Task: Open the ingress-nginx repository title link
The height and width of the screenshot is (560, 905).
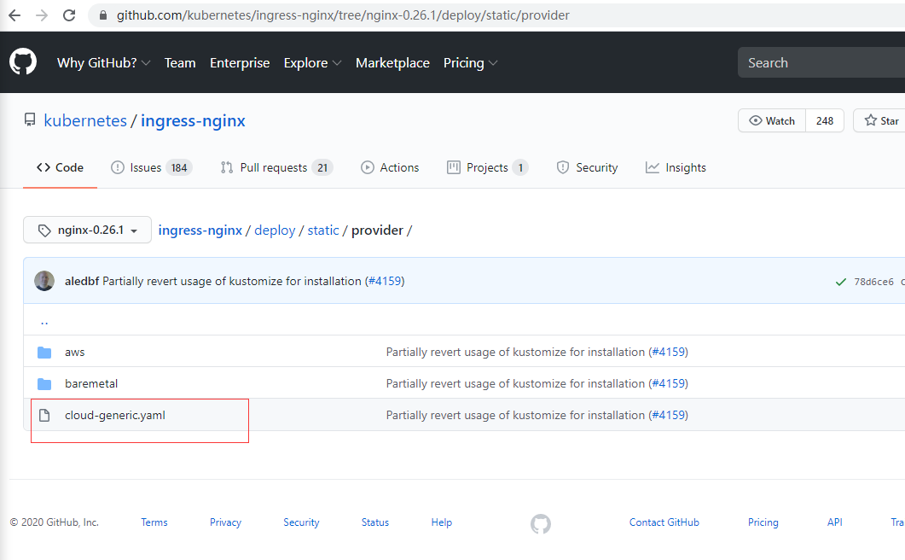Action: click(x=193, y=120)
